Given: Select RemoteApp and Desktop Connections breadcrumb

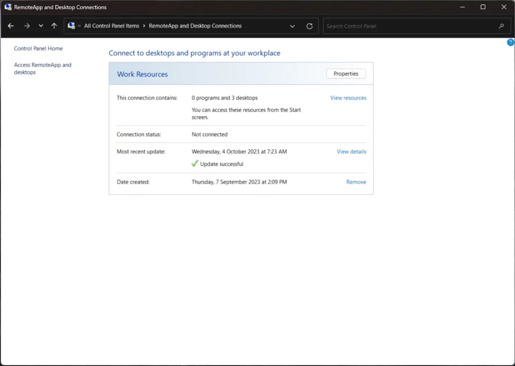Looking at the screenshot, I should point(195,26).
